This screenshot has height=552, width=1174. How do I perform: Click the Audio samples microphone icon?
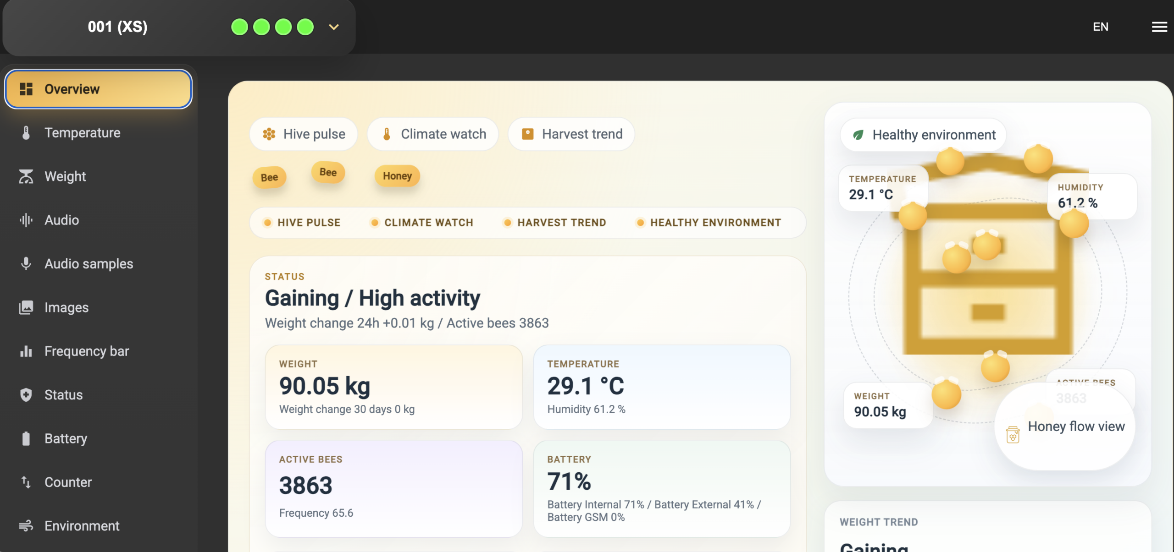26,264
